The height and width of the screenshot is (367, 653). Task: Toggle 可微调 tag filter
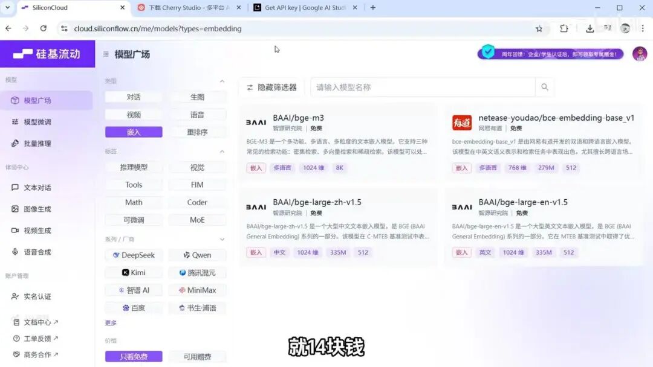(134, 220)
